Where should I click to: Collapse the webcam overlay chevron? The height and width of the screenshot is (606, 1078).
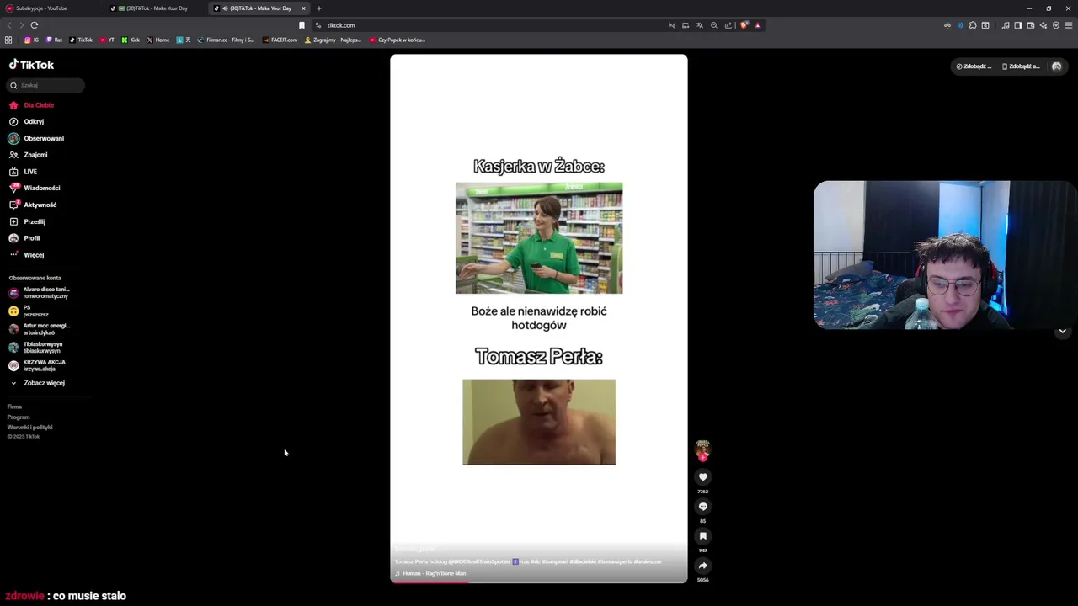pos(1063,332)
